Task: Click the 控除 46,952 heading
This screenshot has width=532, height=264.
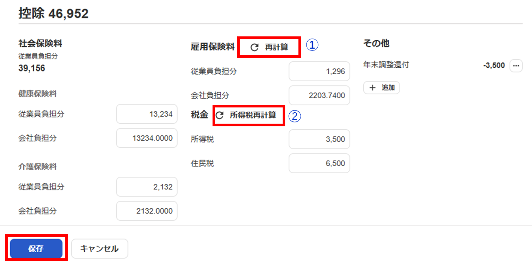Action: point(53,14)
